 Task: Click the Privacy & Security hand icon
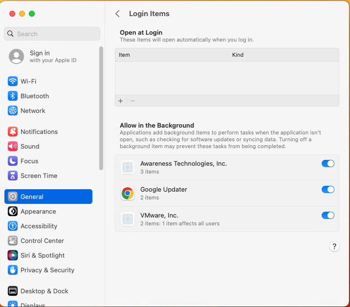pos(13,270)
